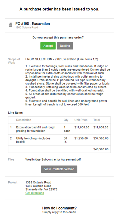Click the $37,500.00 line total
This screenshot has height=215, width=119.
tap(101, 138)
